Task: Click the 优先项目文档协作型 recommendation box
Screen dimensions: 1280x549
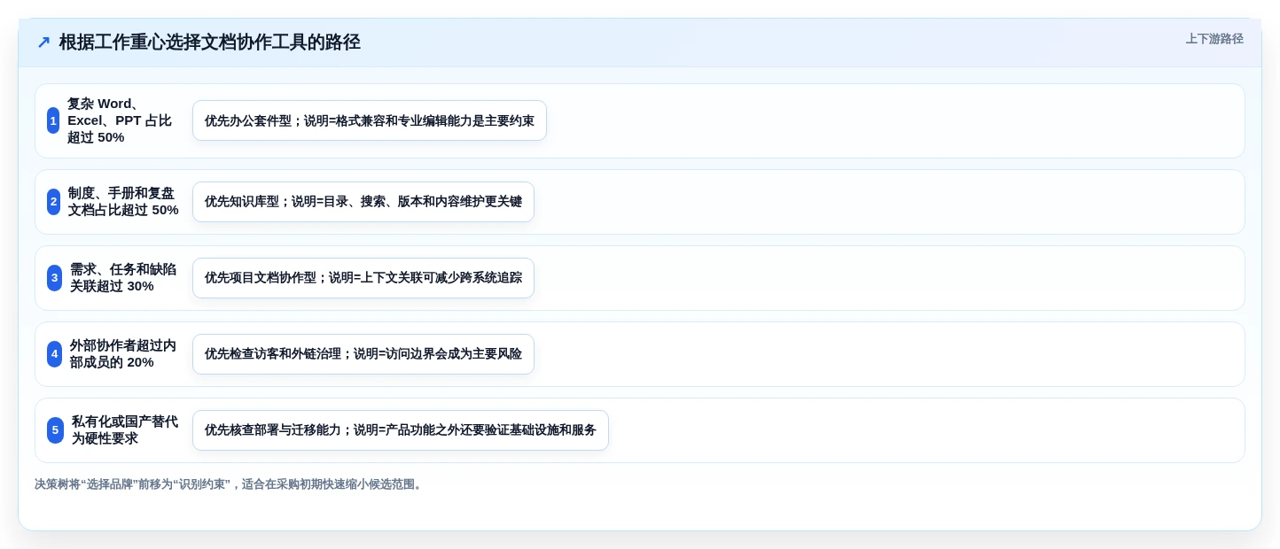Action: [363, 278]
